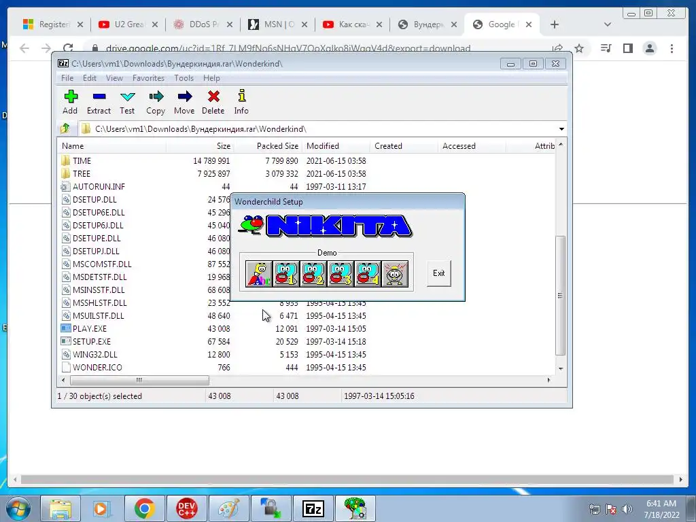Screen dimensions: 696x522
Task: Bookmark this page with the star icon
Action: (x=579, y=48)
